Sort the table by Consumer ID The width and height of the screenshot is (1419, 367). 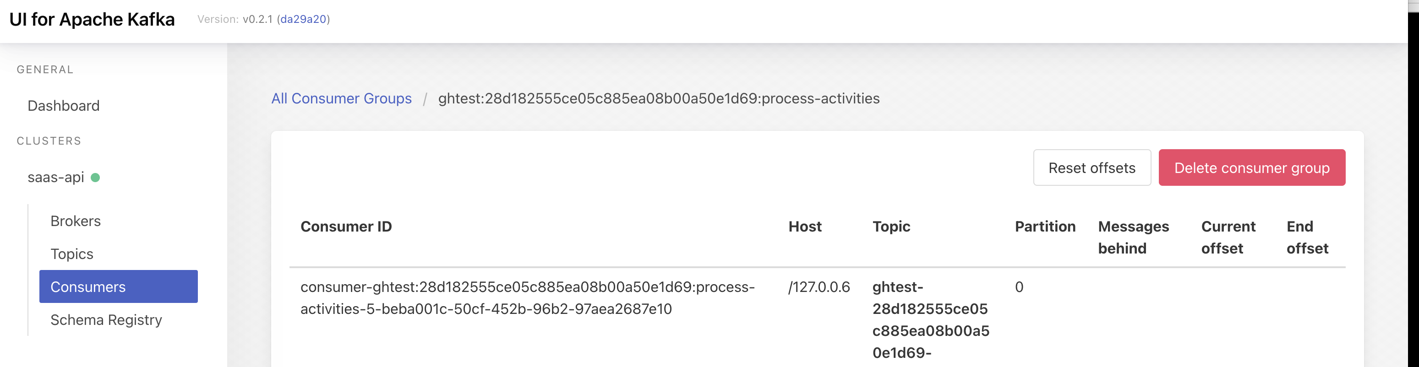coord(346,226)
